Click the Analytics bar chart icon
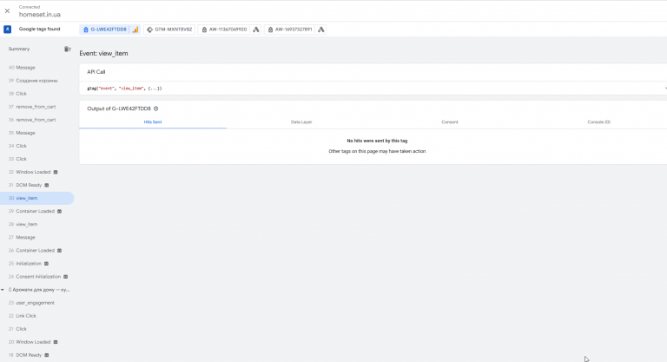Screen dimensions: 667x362 click(135, 30)
